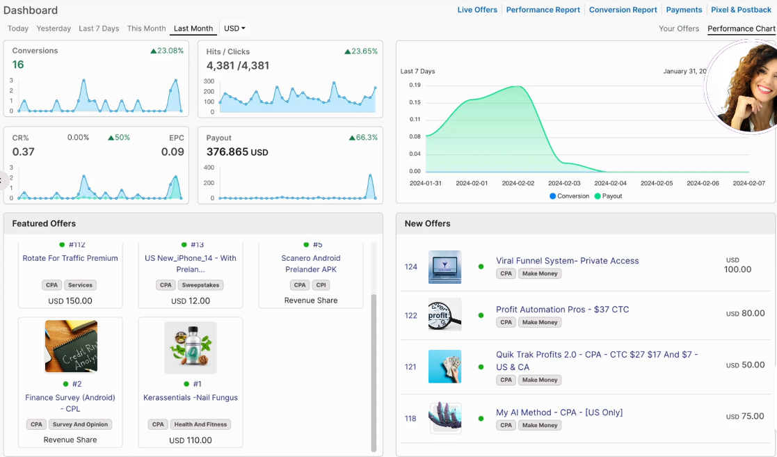Open the Live Offers link
Screen dimensions: 777x457
pos(477,10)
